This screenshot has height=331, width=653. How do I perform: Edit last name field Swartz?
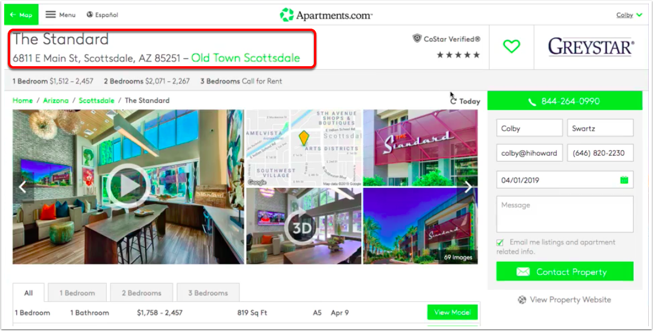[x=600, y=128]
